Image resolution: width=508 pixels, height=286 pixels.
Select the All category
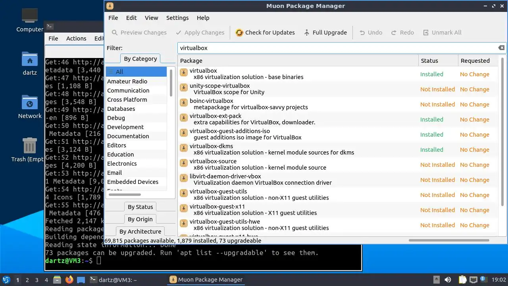[136, 72]
